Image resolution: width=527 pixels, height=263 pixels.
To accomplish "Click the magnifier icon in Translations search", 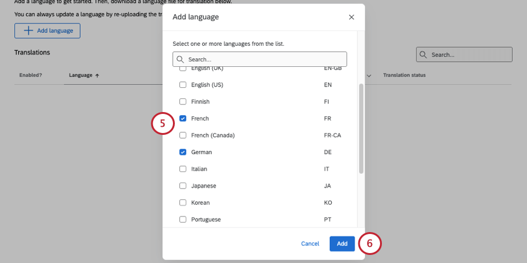I will pos(423,54).
